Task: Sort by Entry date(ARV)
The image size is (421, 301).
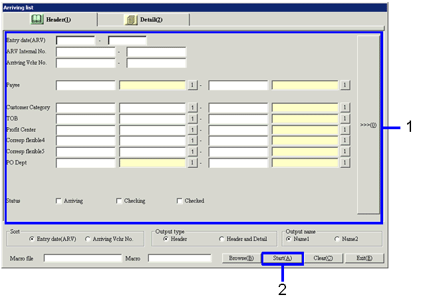Action: (32, 239)
